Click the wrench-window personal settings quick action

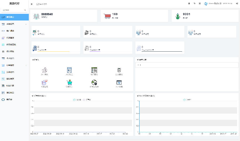pos(119,82)
